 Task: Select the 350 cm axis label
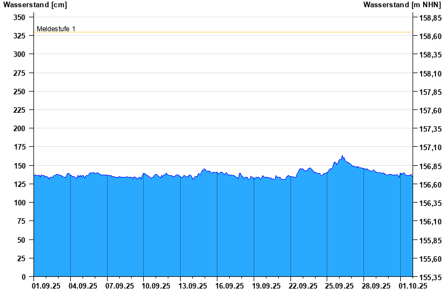click(x=20, y=17)
